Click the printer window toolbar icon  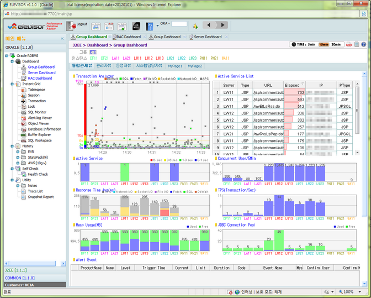pos(96,27)
